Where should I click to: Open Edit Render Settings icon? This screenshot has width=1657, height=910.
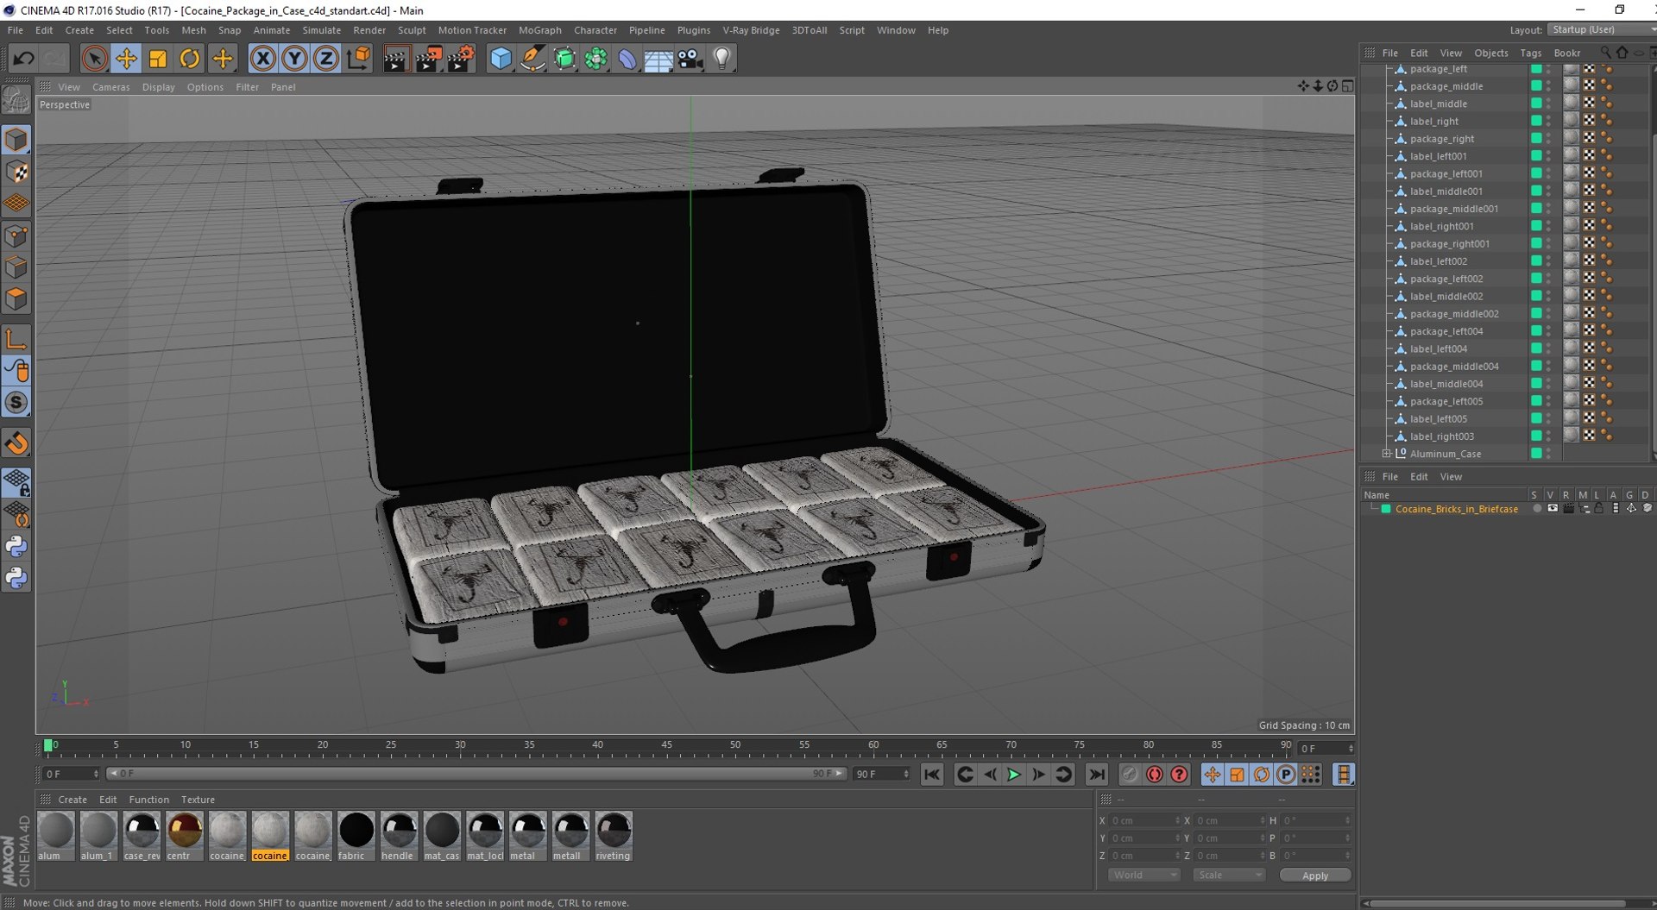point(461,59)
